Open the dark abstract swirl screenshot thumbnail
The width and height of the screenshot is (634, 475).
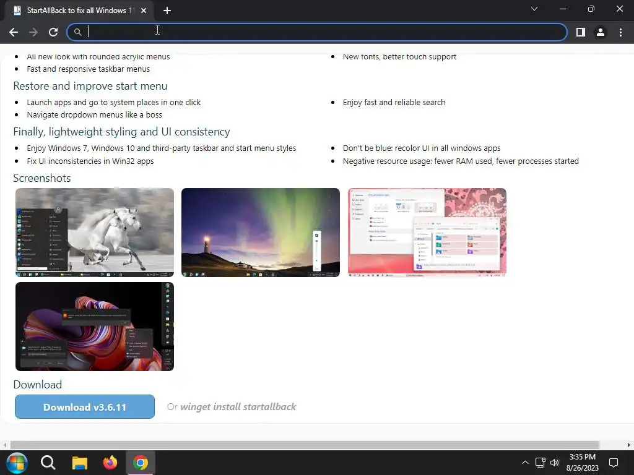pos(95,327)
